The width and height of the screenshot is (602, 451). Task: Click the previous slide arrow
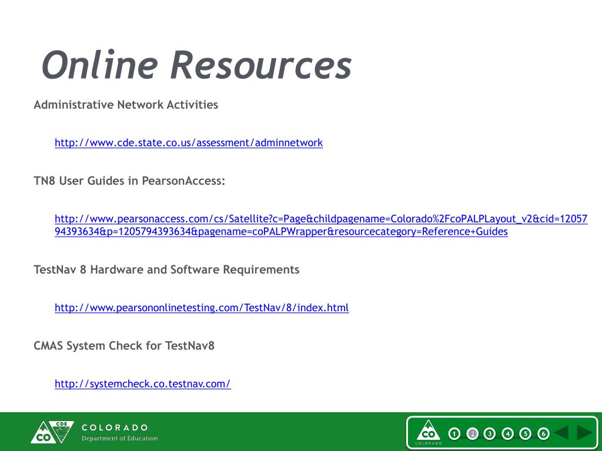point(561,433)
